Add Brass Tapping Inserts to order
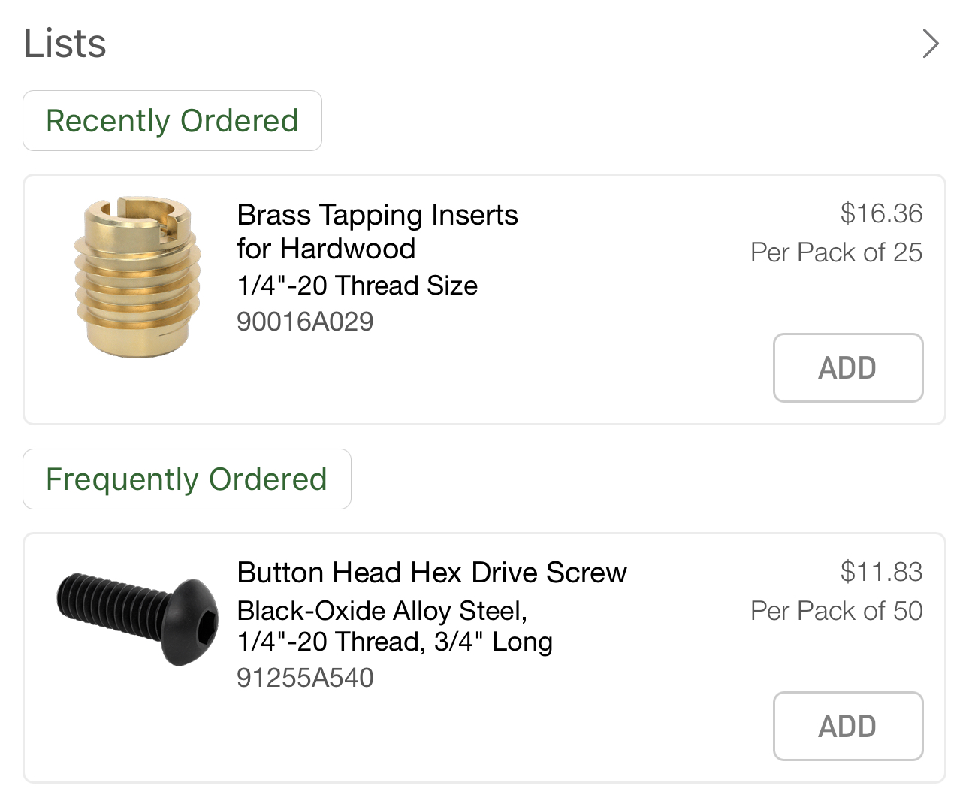This screenshot has height=804, width=969. tap(847, 368)
